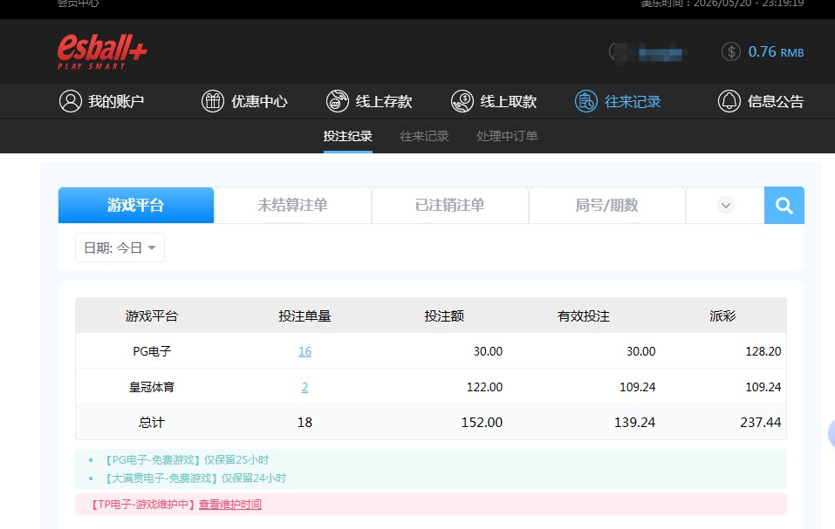This screenshot has height=529, width=835.
Task: Click the 往来记录 records icon
Action: (x=585, y=101)
